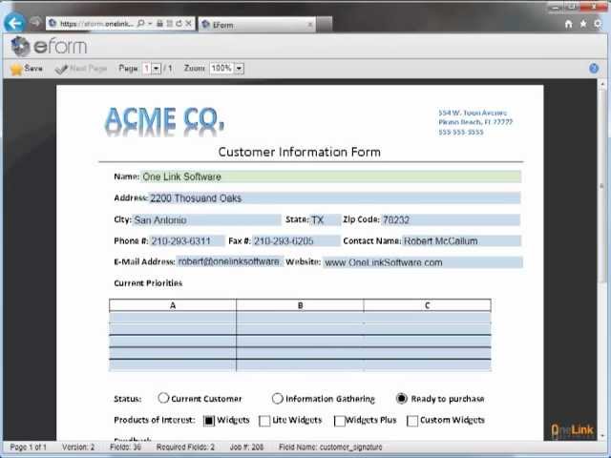Click the Address field with 2200 Thousand Oaks
The height and width of the screenshot is (458, 611).
[x=334, y=198]
